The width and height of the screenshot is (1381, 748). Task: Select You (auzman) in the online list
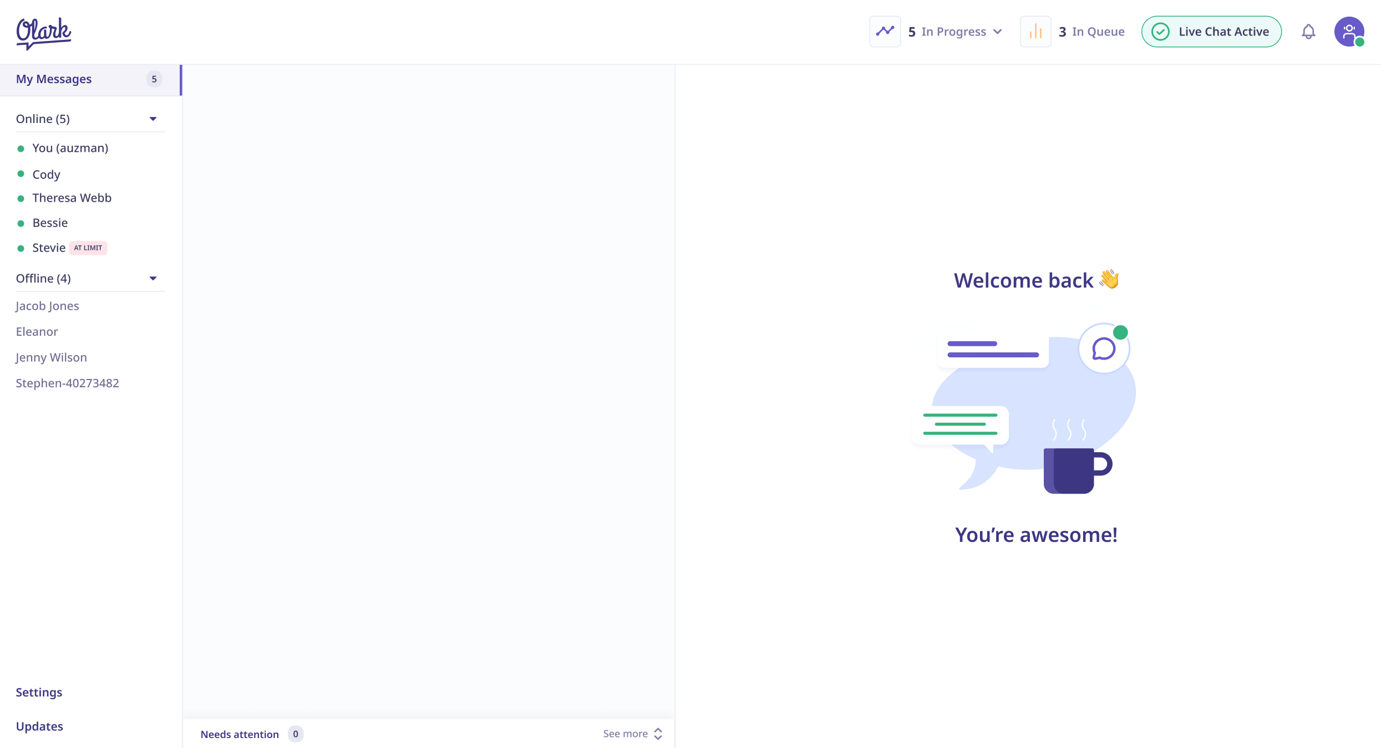pos(70,148)
